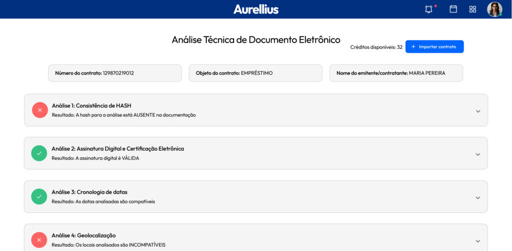Click result text locais analisados são INCOMPATÍVEIS
Image resolution: width=512 pixels, height=251 pixels.
pos(108,245)
